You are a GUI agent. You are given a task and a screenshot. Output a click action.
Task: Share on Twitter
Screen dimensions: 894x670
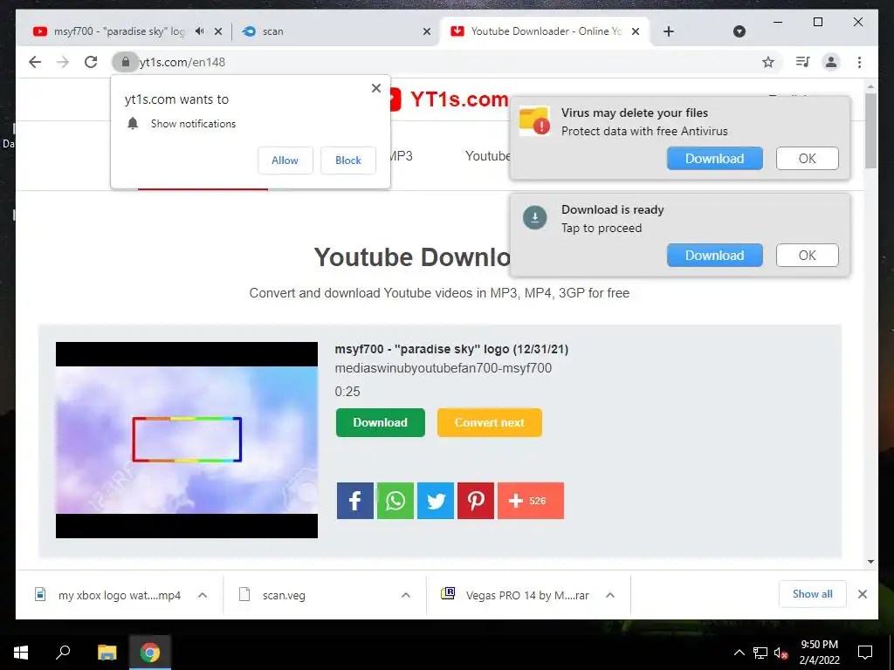coord(436,501)
